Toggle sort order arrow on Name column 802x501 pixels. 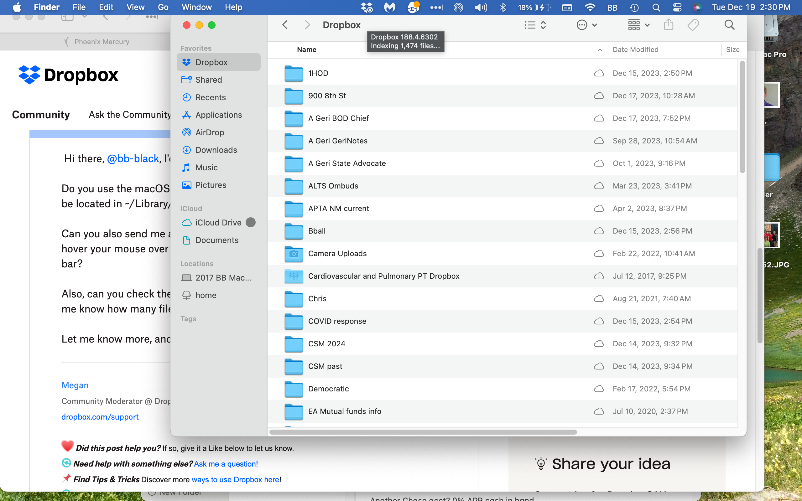(600, 50)
